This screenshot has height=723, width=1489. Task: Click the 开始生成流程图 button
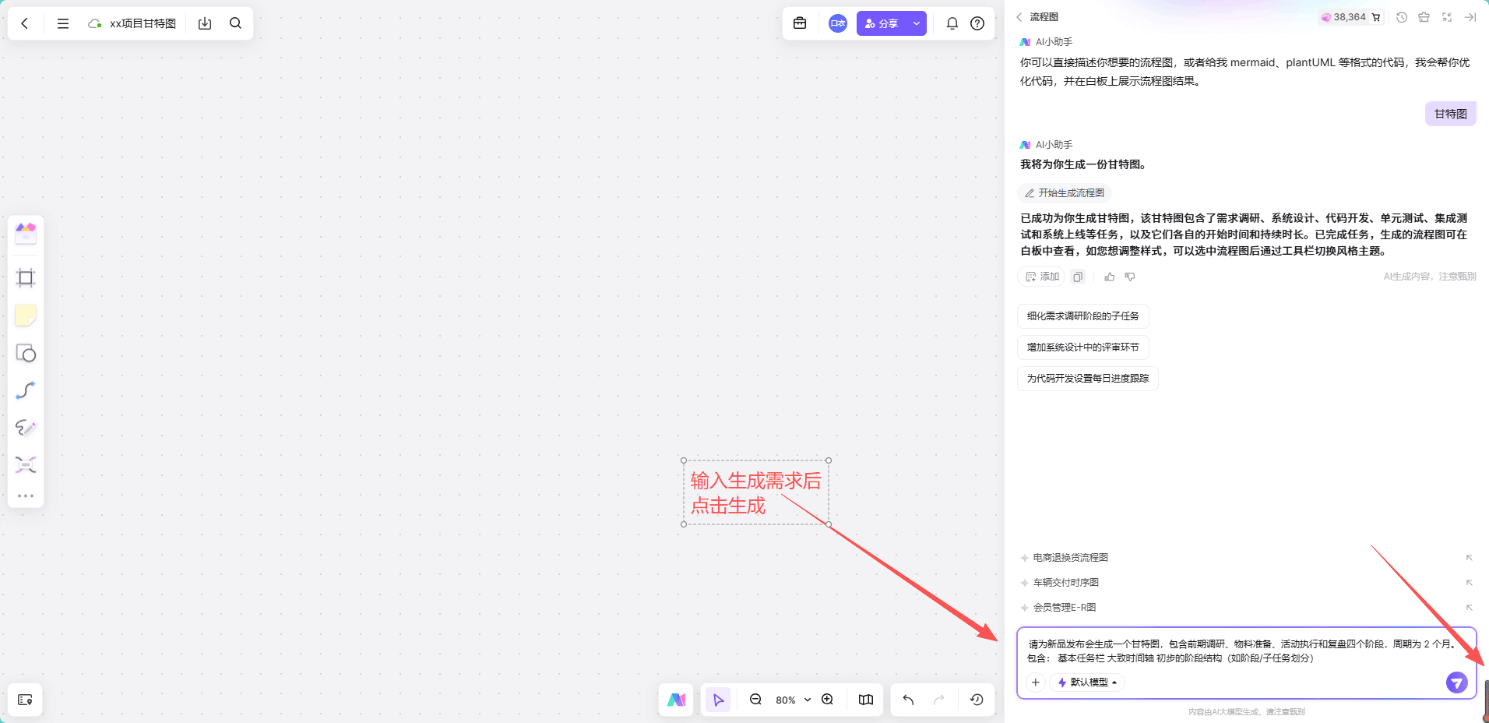(1064, 192)
